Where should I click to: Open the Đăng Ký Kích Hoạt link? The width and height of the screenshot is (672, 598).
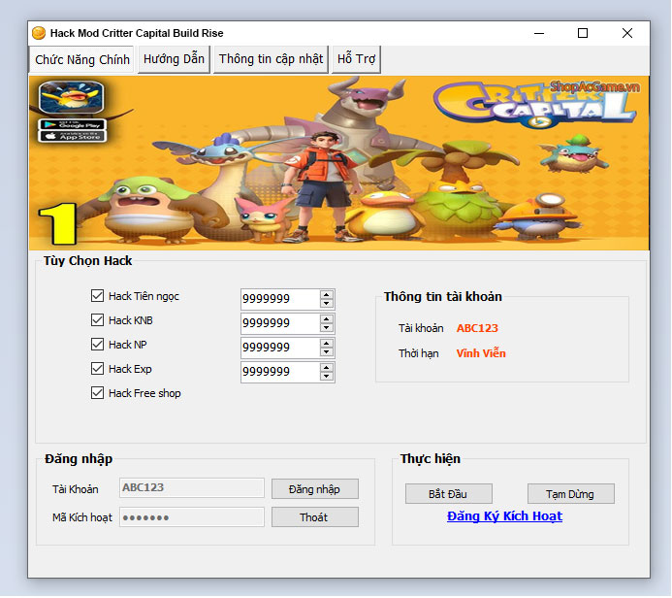[504, 516]
